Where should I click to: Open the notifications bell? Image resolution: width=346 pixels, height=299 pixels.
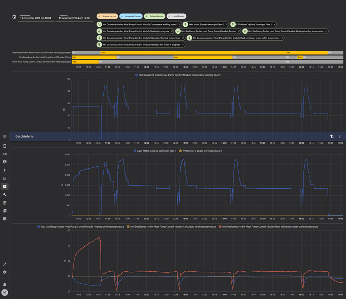[x=5, y=284]
